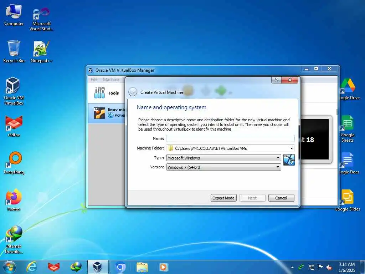Select Internet Download Manager desktop shortcut
The width and height of the screenshot is (365, 274).
pos(14,239)
